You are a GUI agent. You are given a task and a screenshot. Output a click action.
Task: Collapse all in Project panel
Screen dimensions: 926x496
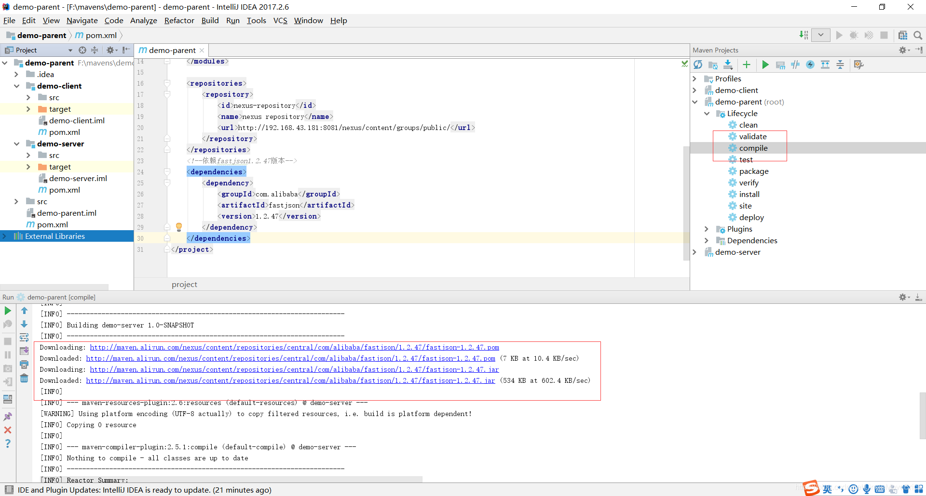95,50
